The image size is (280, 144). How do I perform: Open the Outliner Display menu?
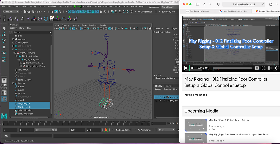click(13, 28)
